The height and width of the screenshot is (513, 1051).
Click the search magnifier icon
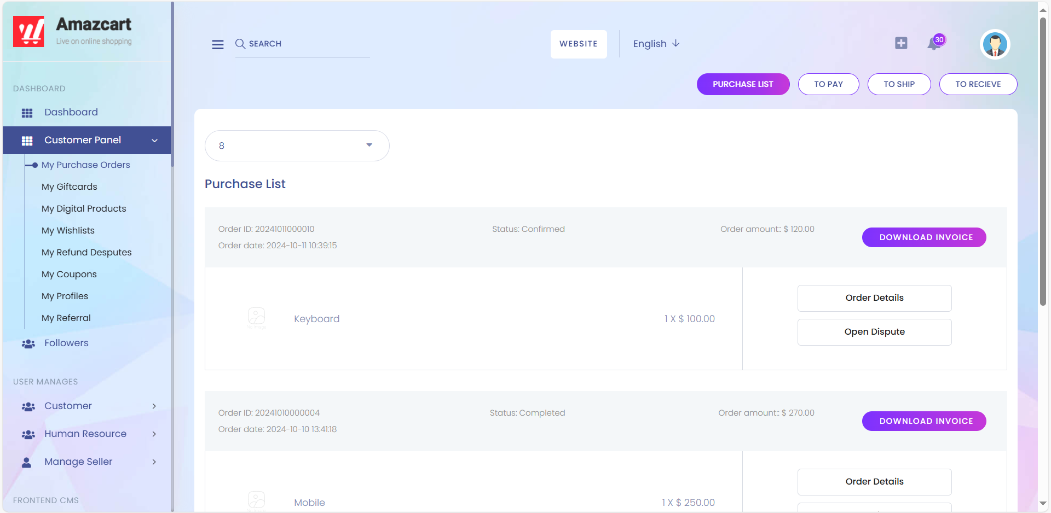click(x=240, y=44)
